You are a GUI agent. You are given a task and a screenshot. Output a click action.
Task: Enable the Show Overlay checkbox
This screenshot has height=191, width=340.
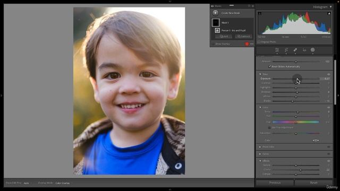(213, 44)
